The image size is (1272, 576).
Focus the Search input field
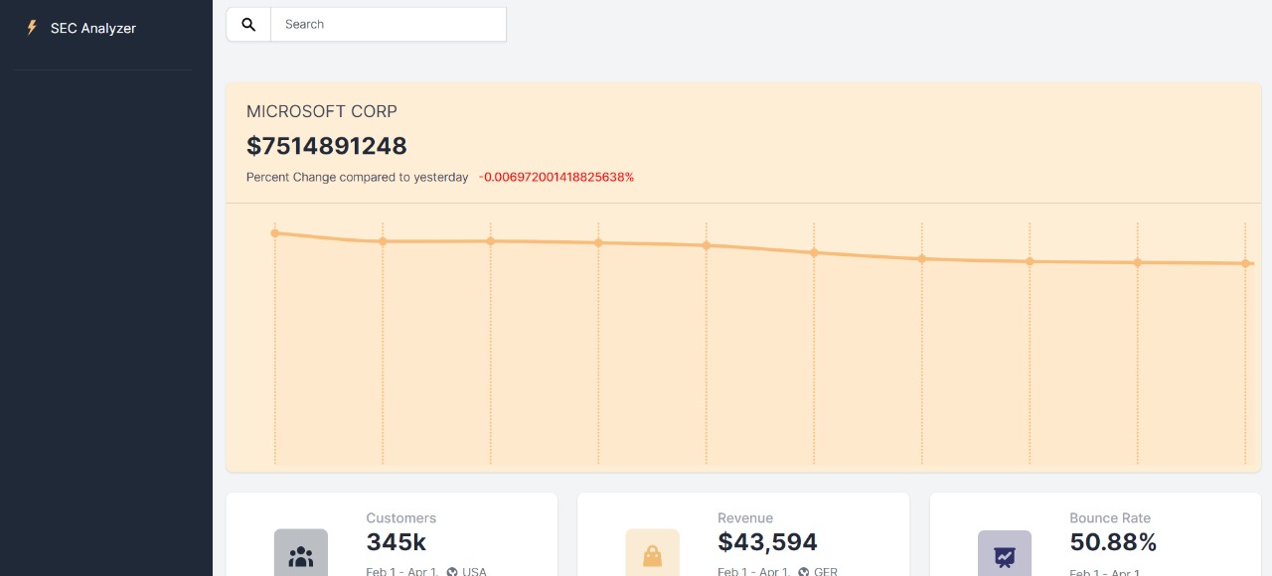389,25
